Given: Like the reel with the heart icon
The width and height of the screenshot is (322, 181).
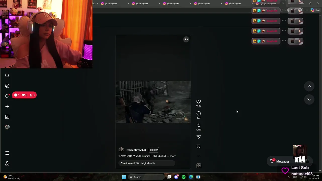Looking at the screenshot, I should point(198,102).
